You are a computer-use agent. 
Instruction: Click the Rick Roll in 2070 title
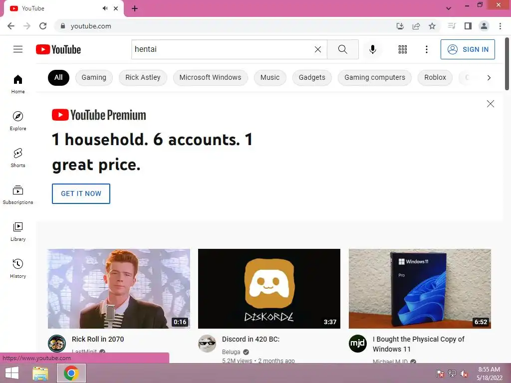coord(98,339)
